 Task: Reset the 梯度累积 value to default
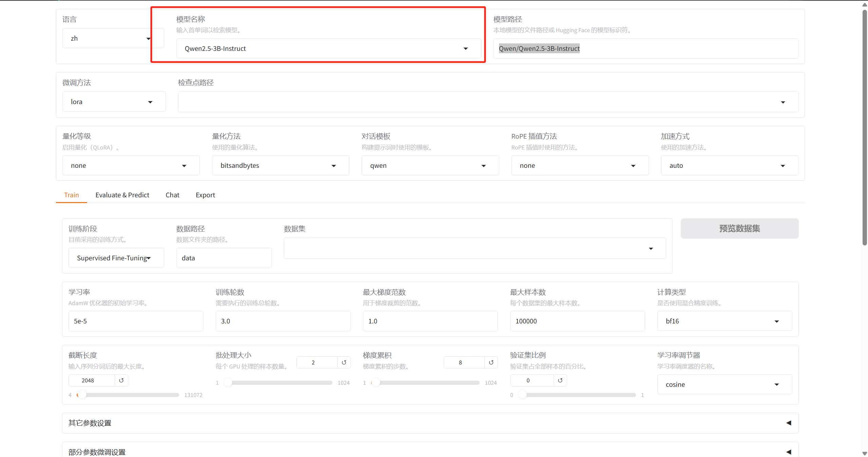point(491,362)
